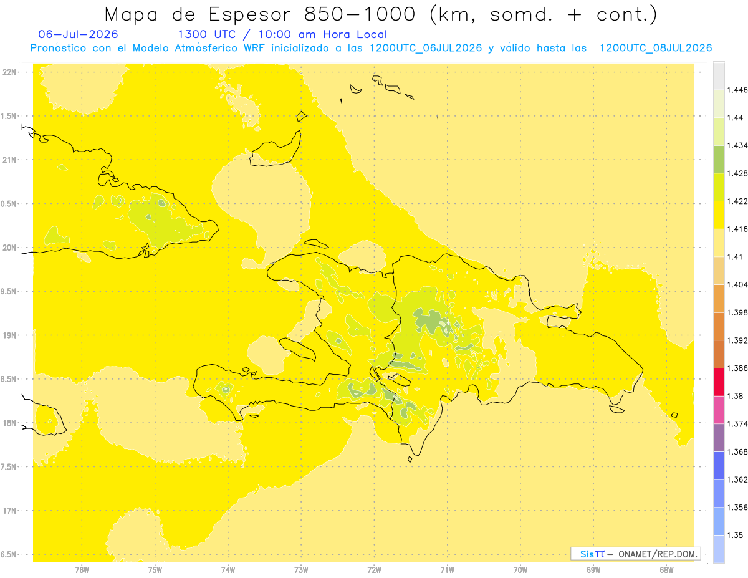Click the legend value '1.434'
748x578 pixels.
pos(738,146)
